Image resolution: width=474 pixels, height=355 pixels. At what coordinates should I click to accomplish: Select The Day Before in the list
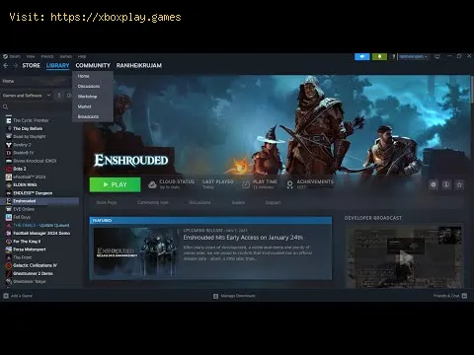point(28,128)
